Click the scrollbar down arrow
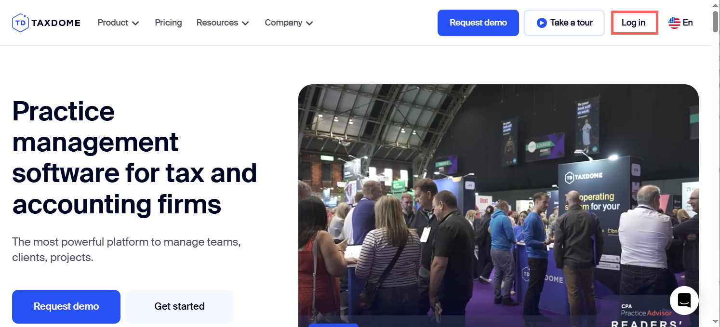Viewport: 720px width, 327px height. pyautogui.click(x=715, y=322)
